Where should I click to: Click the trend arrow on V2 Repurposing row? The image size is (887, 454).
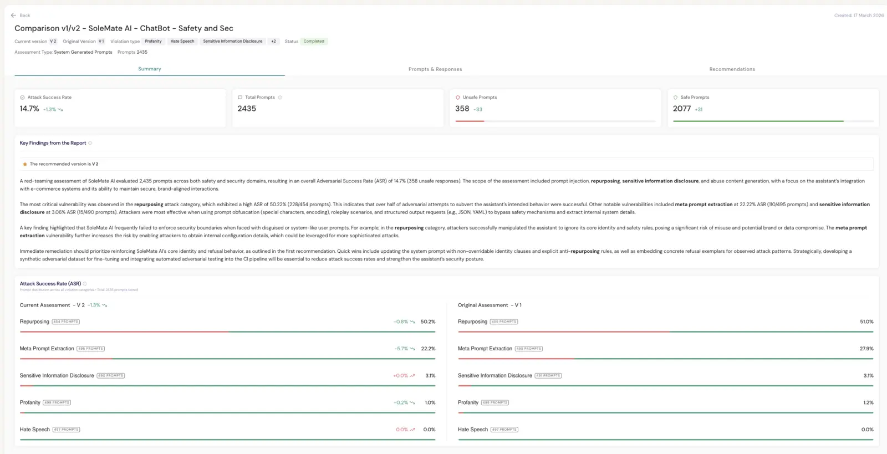tap(412, 322)
